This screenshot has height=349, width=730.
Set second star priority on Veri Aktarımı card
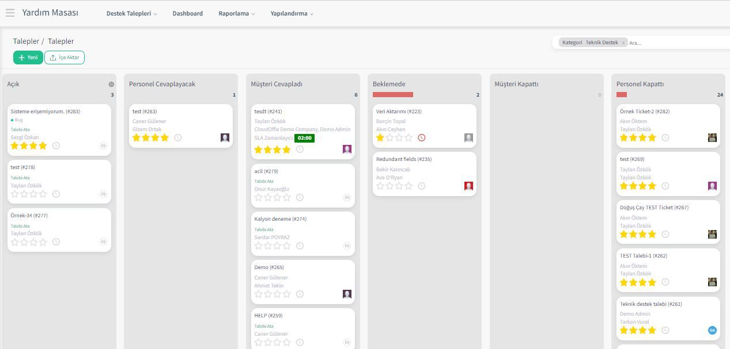tap(390, 138)
